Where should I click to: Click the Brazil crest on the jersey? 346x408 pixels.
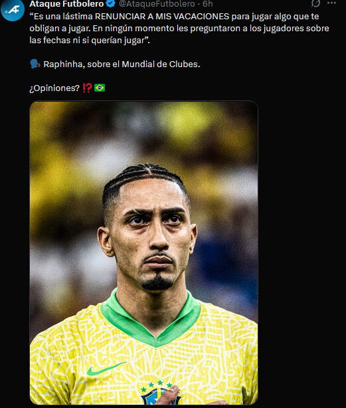(x=155, y=394)
